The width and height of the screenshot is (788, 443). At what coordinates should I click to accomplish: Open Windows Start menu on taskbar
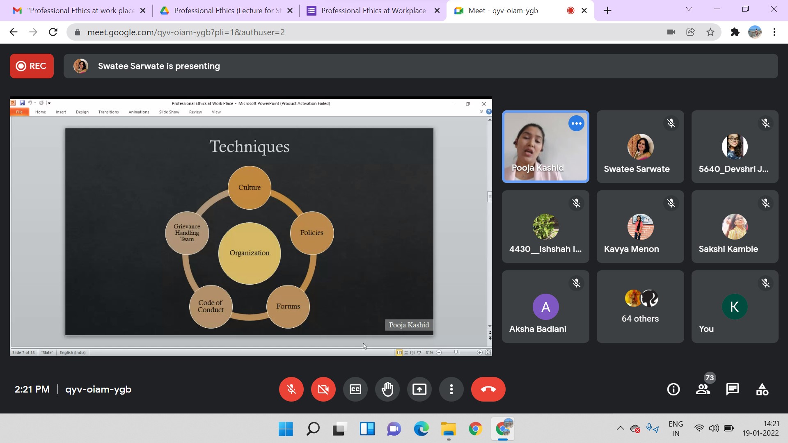pos(286,429)
